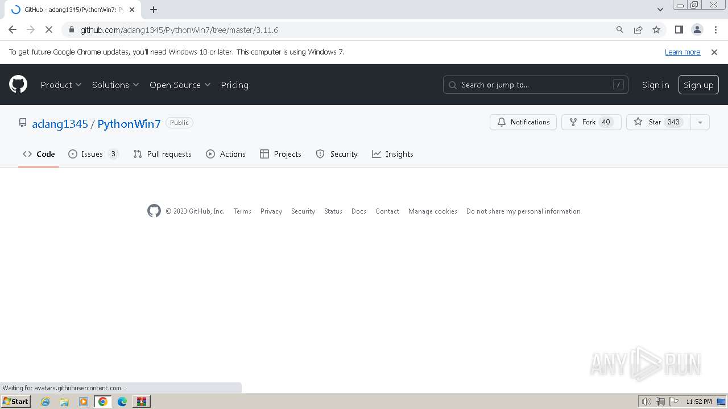Open footer Contact link
The height and width of the screenshot is (409, 728).
point(387,211)
